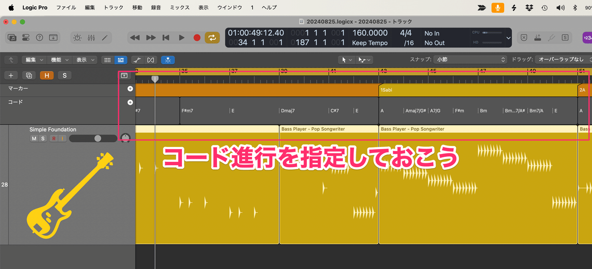The image size is (592, 269).
Task: Toggle the Solo S control-bar button
Action: [x=565, y=37]
